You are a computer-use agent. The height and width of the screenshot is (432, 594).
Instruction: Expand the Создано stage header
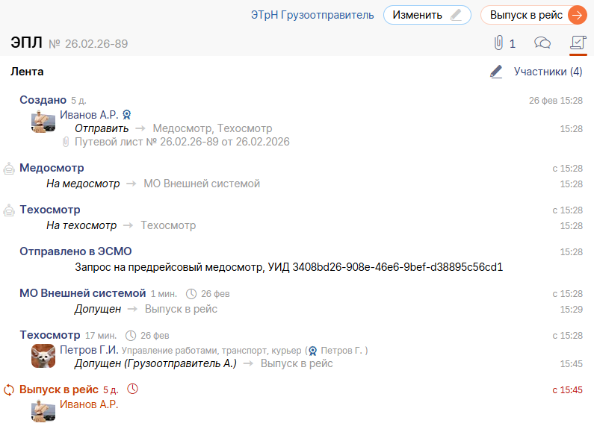(x=43, y=99)
